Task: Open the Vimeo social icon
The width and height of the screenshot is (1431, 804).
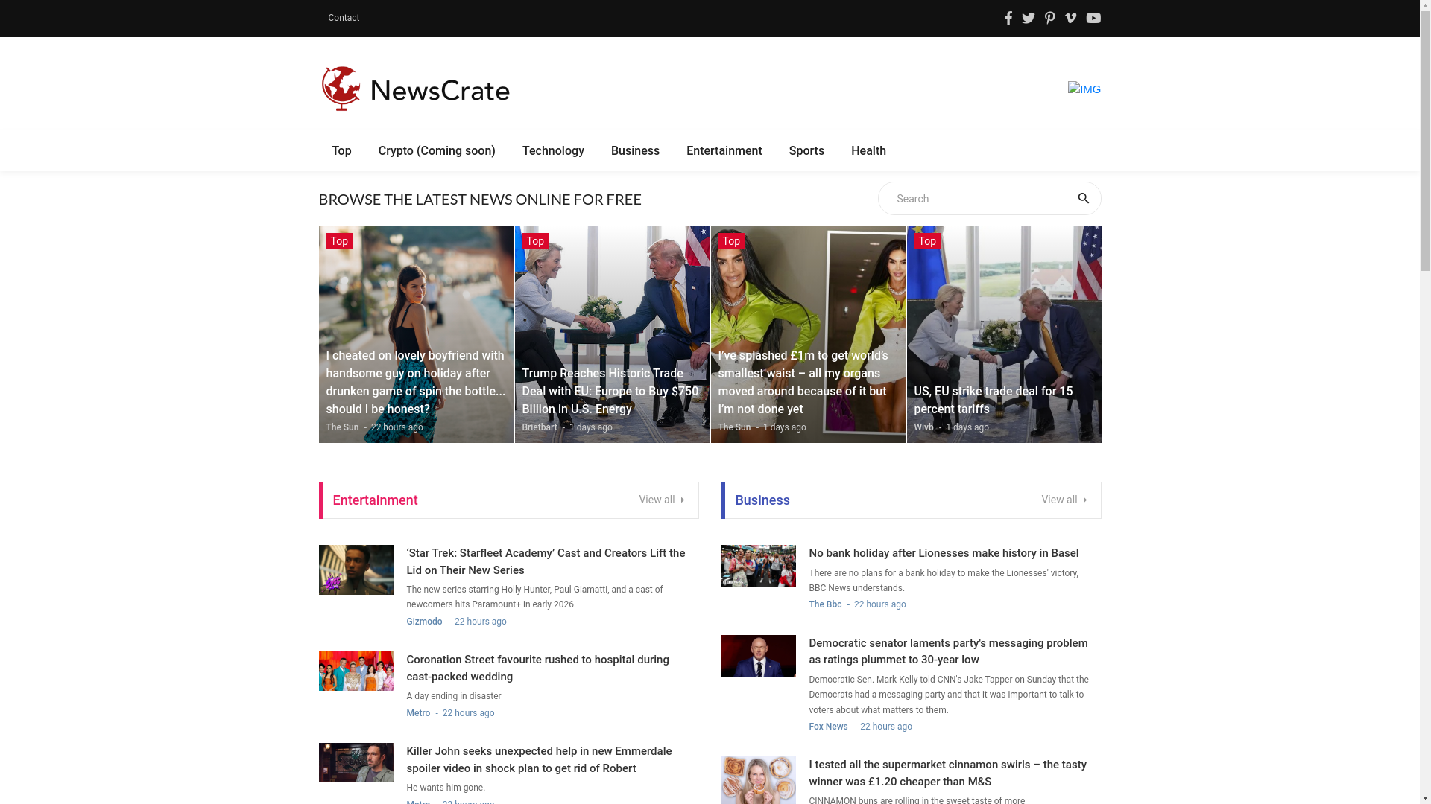Action: (1070, 18)
